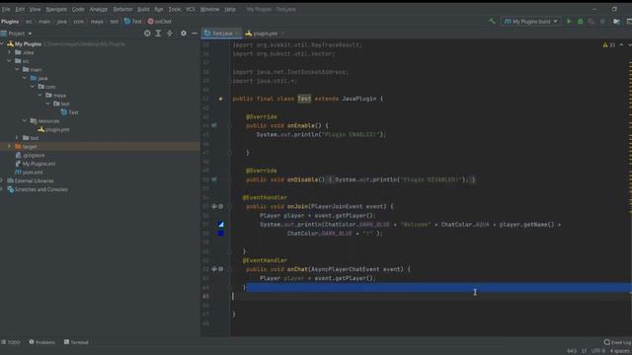This screenshot has height=355, width=632.
Task: Click the Stop toolbar icon
Action: point(602,21)
